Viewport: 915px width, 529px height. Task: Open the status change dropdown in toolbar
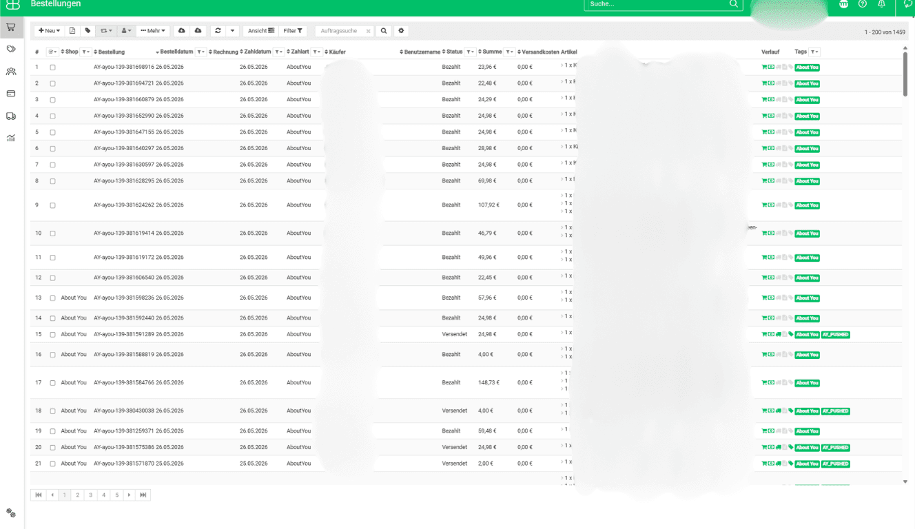[106, 31]
